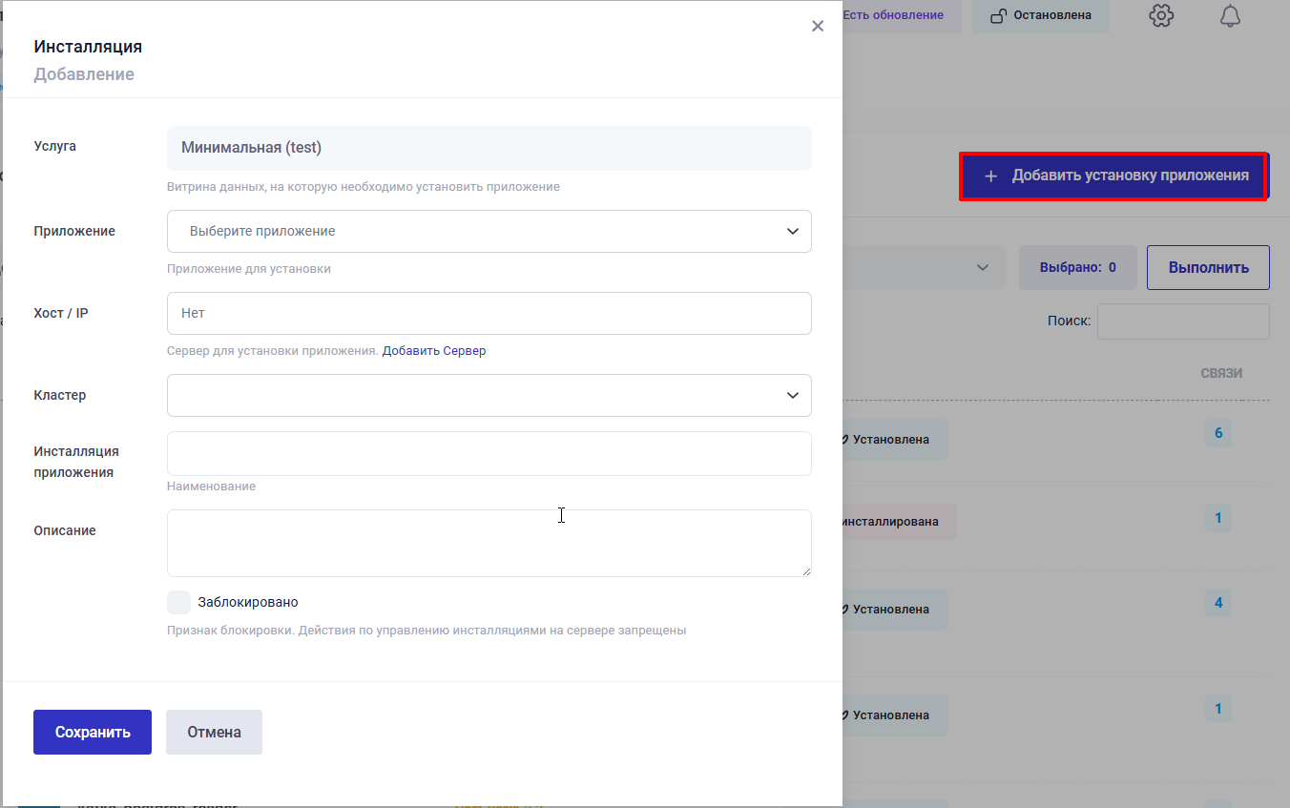Click the links count badge 6
Image resolution: width=1290 pixels, height=808 pixels.
pos(1218,434)
